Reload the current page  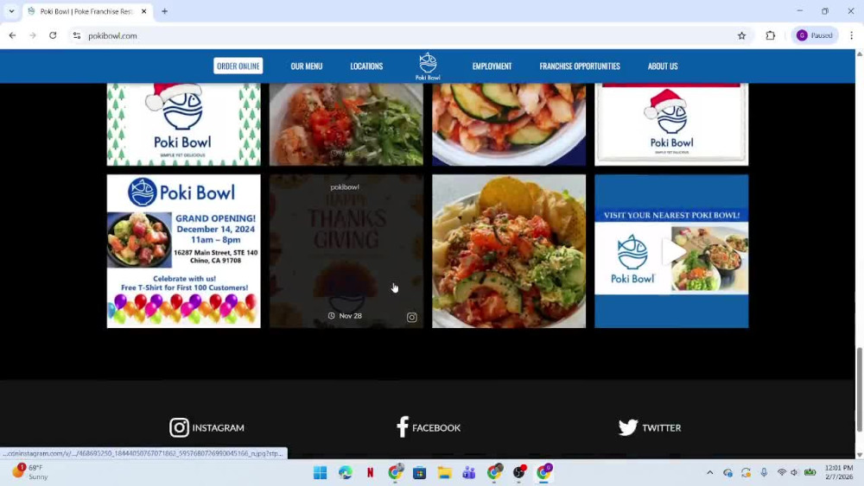[x=53, y=35]
